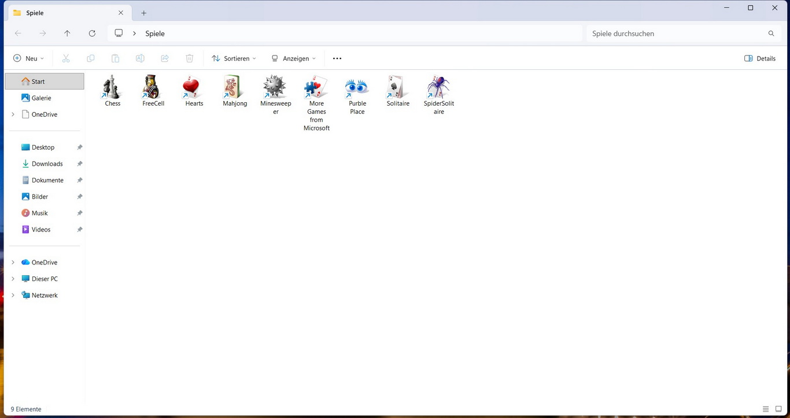The width and height of the screenshot is (790, 418).
Task: Refresh the current folder view
Action: point(92,33)
